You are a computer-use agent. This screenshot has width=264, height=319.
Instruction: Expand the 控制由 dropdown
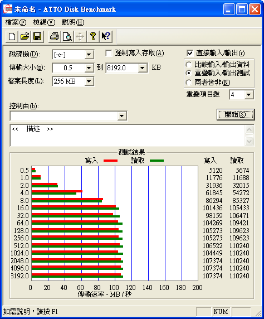pos(122,116)
